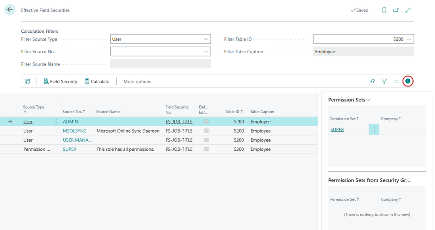435x230 pixels.
Task: Click Employee caption in MSOLSYNC row
Action: (261, 131)
